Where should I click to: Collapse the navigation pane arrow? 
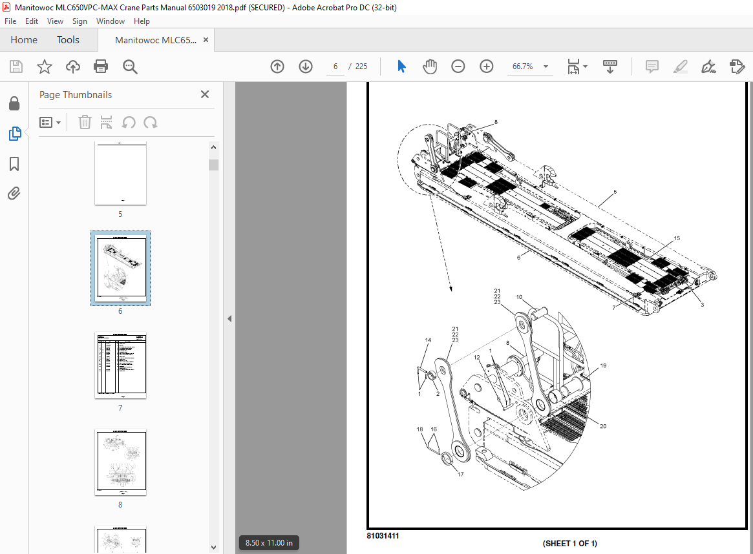tap(229, 318)
